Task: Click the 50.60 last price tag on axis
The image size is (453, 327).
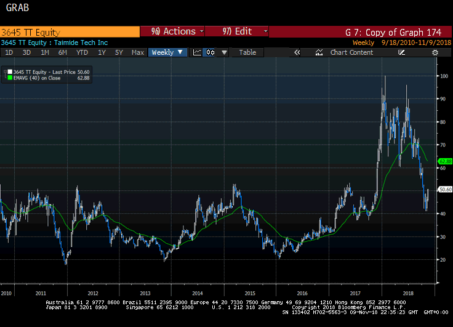Action: 444,190
